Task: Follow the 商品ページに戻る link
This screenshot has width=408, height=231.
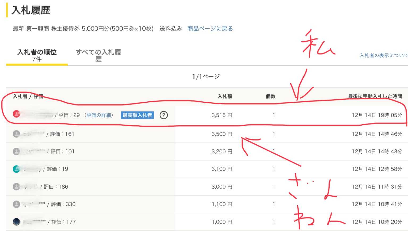Action: point(210,29)
